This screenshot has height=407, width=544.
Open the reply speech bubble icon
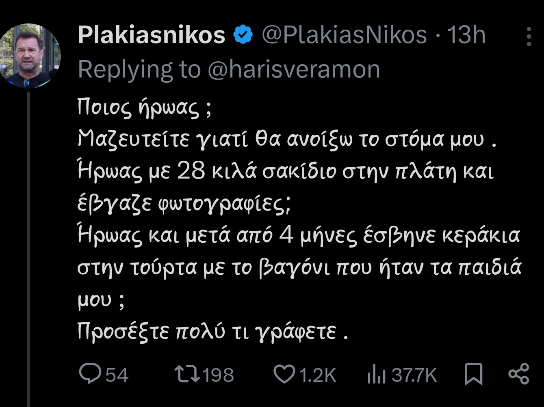(x=90, y=374)
